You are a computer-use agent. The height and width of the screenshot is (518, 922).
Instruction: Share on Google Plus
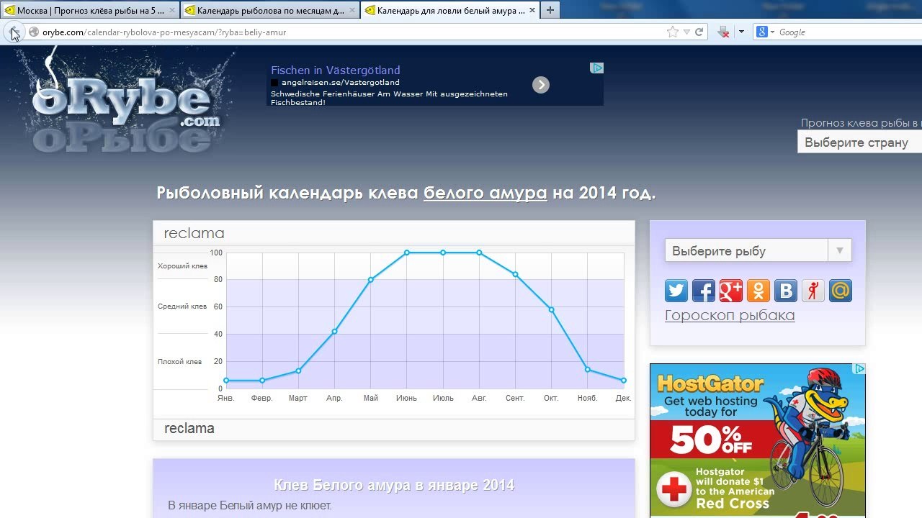click(x=731, y=291)
